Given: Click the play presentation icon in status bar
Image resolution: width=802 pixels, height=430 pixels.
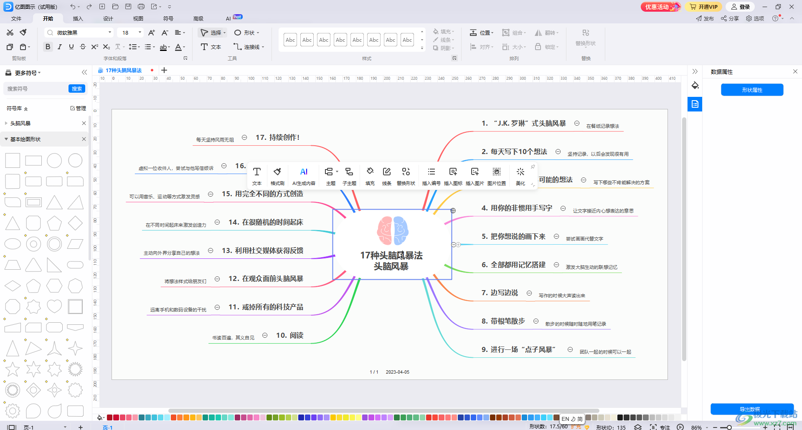Looking at the screenshot, I should click(x=680, y=427).
